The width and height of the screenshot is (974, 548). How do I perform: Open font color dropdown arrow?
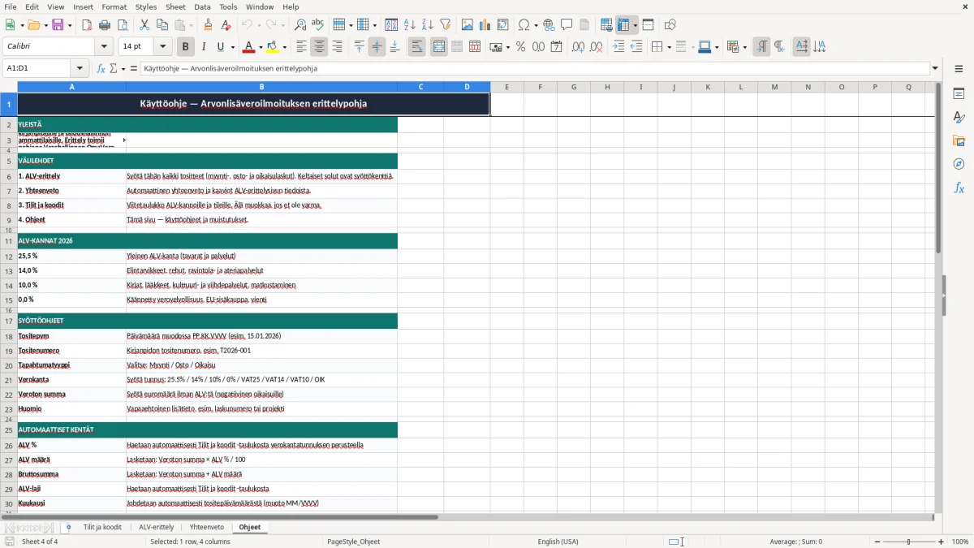(260, 47)
